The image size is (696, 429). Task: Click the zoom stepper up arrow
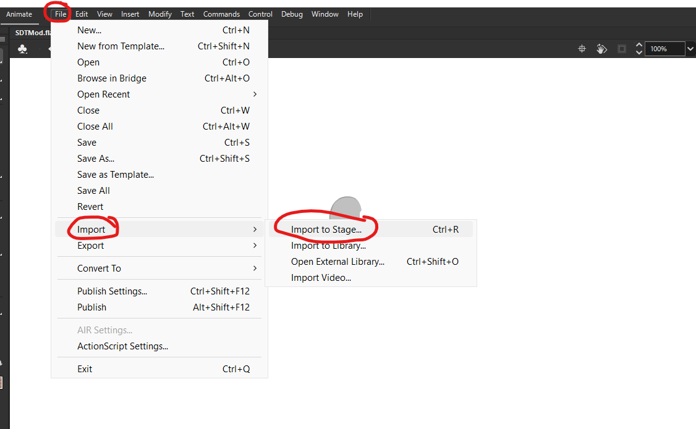click(639, 45)
